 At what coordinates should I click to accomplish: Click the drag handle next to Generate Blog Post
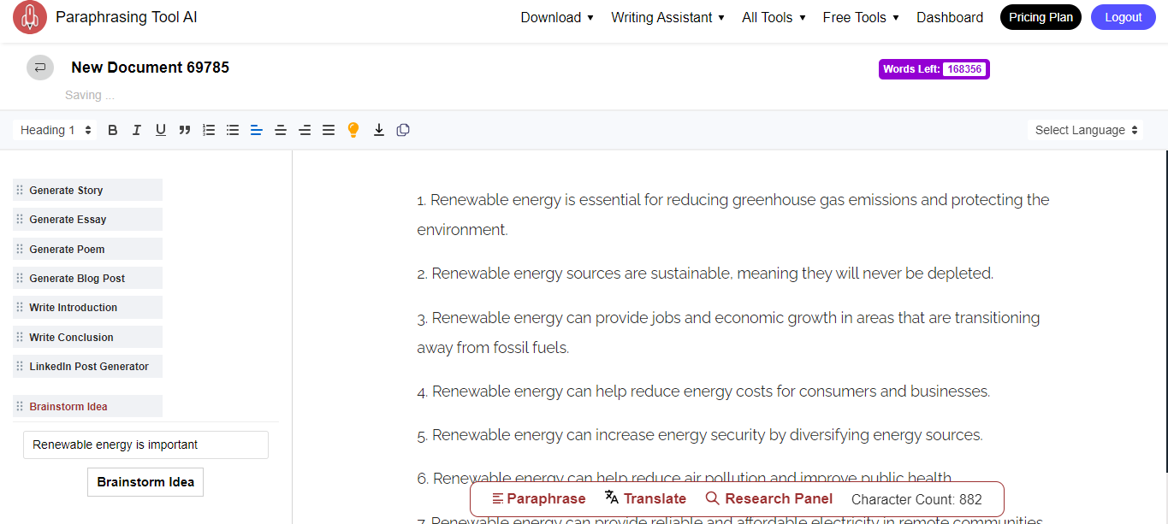20,278
